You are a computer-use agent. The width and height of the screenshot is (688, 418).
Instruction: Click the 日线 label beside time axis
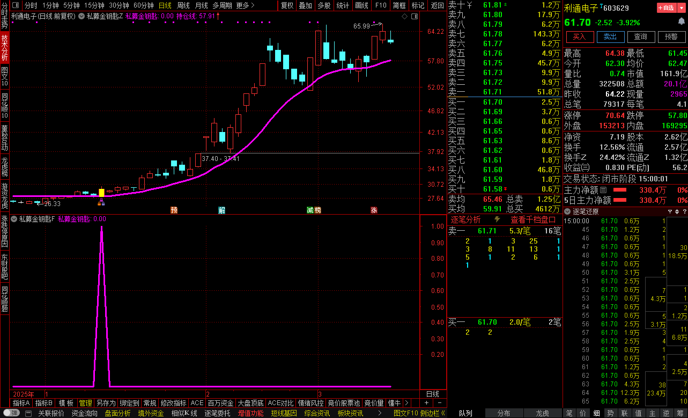point(432,394)
